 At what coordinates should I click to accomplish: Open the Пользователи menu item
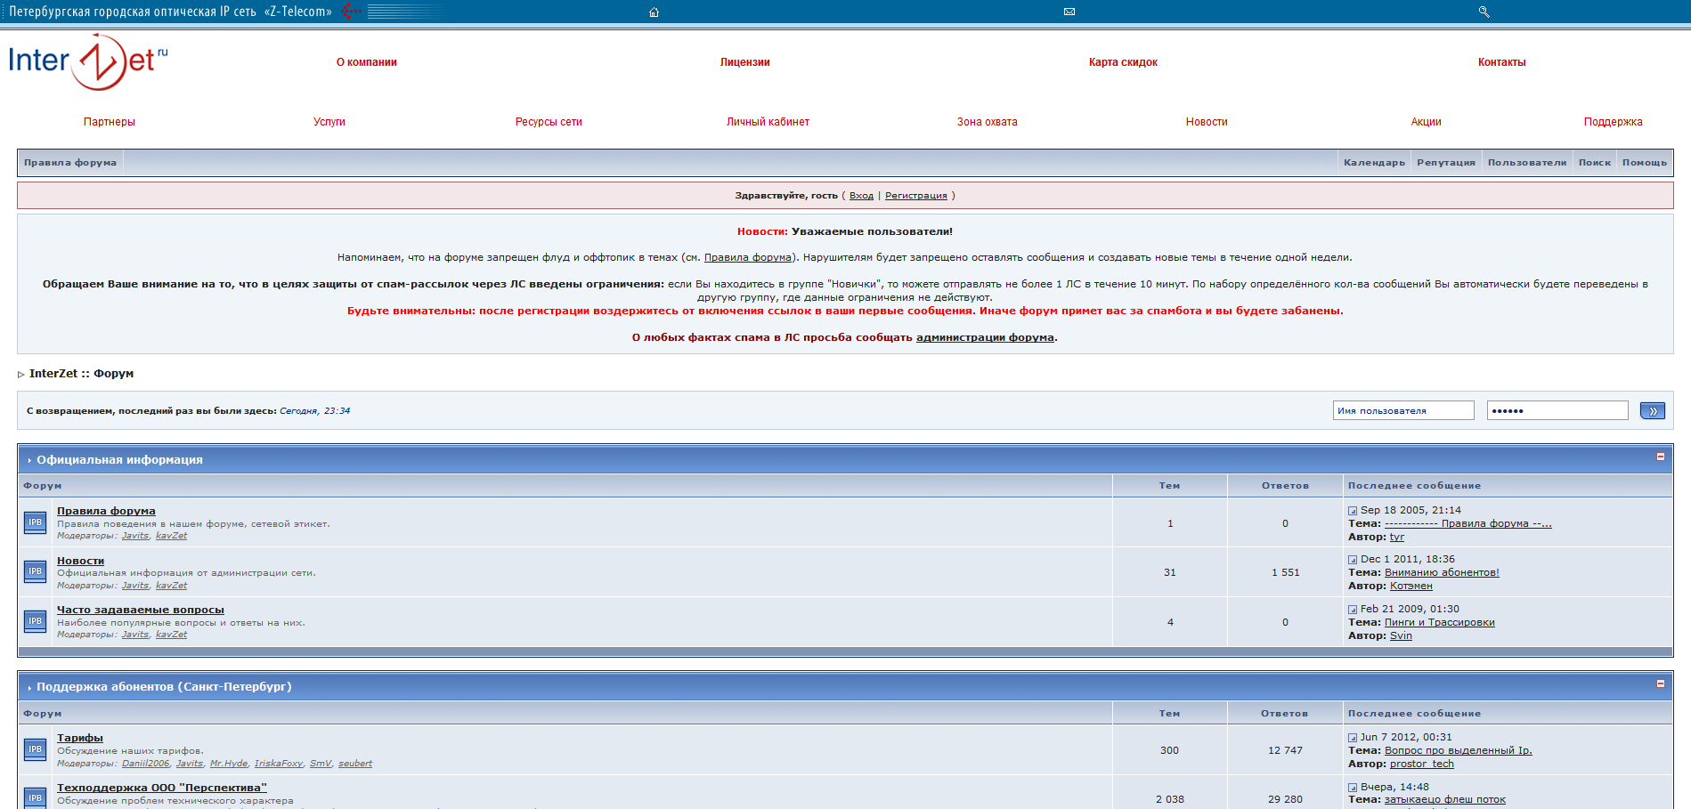[1526, 163]
